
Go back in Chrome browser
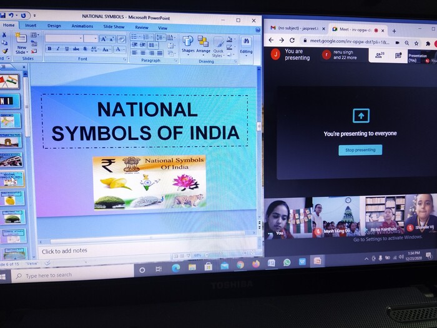pyautogui.click(x=271, y=40)
